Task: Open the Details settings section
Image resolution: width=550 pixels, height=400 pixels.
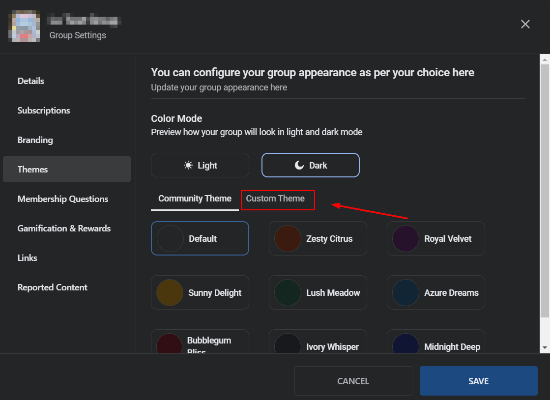Action: point(31,81)
